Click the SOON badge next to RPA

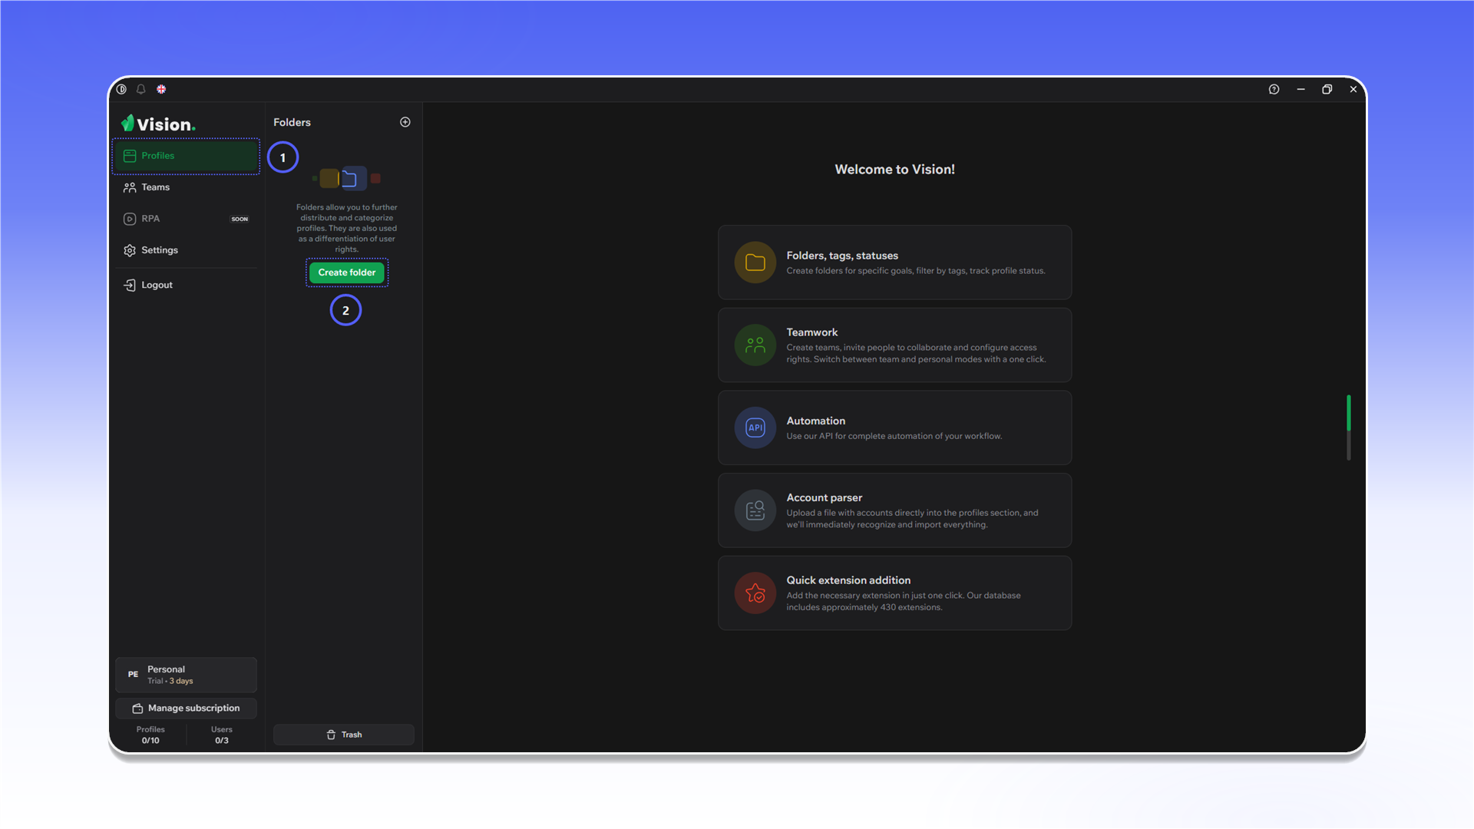(240, 220)
